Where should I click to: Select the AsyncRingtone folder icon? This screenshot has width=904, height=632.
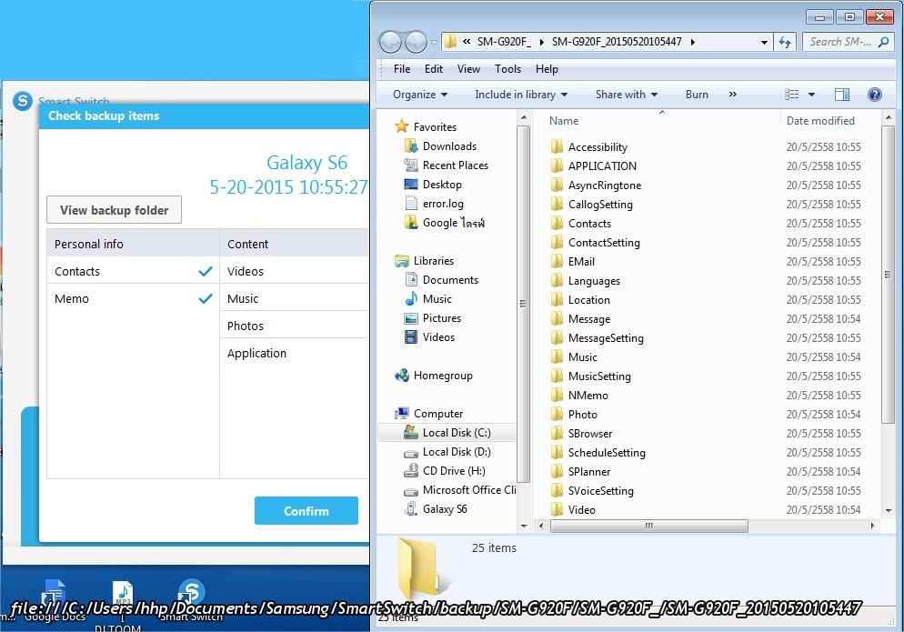click(557, 185)
